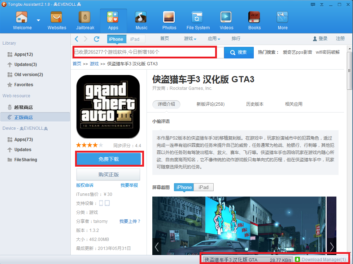This screenshot has width=353, height=264.
Task: Expand the 应用 dropdown menu
Action: (x=214, y=39)
